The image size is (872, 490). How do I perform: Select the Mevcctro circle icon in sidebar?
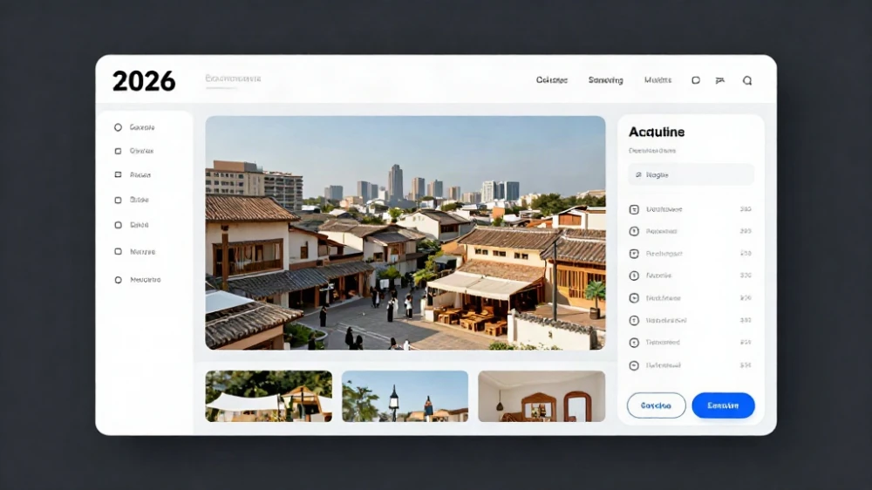click(118, 280)
